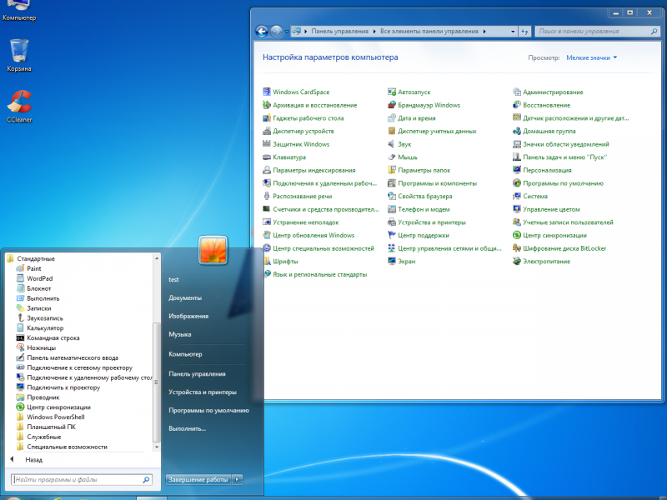
Task: Click the address bar refresh button
Action: 524,32
